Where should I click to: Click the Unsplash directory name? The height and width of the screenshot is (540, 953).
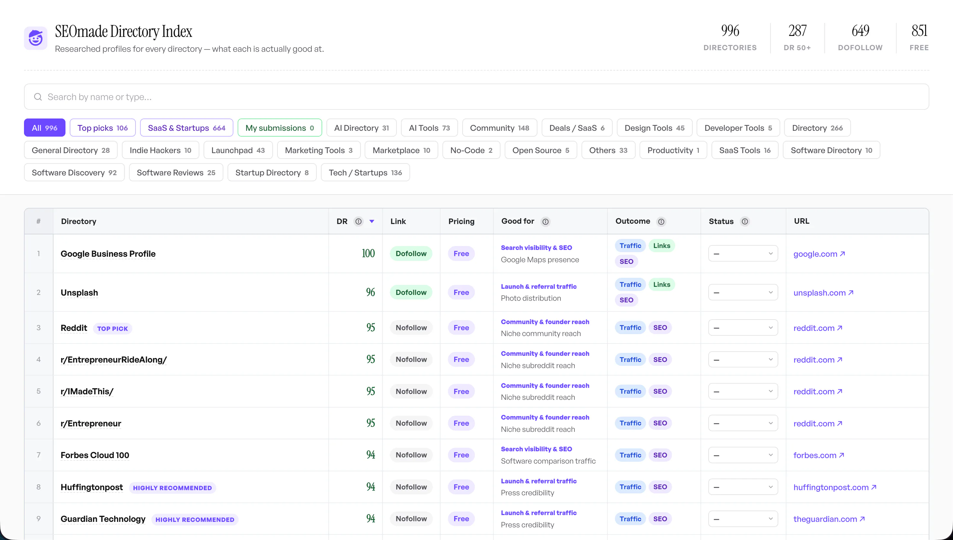(79, 293)
